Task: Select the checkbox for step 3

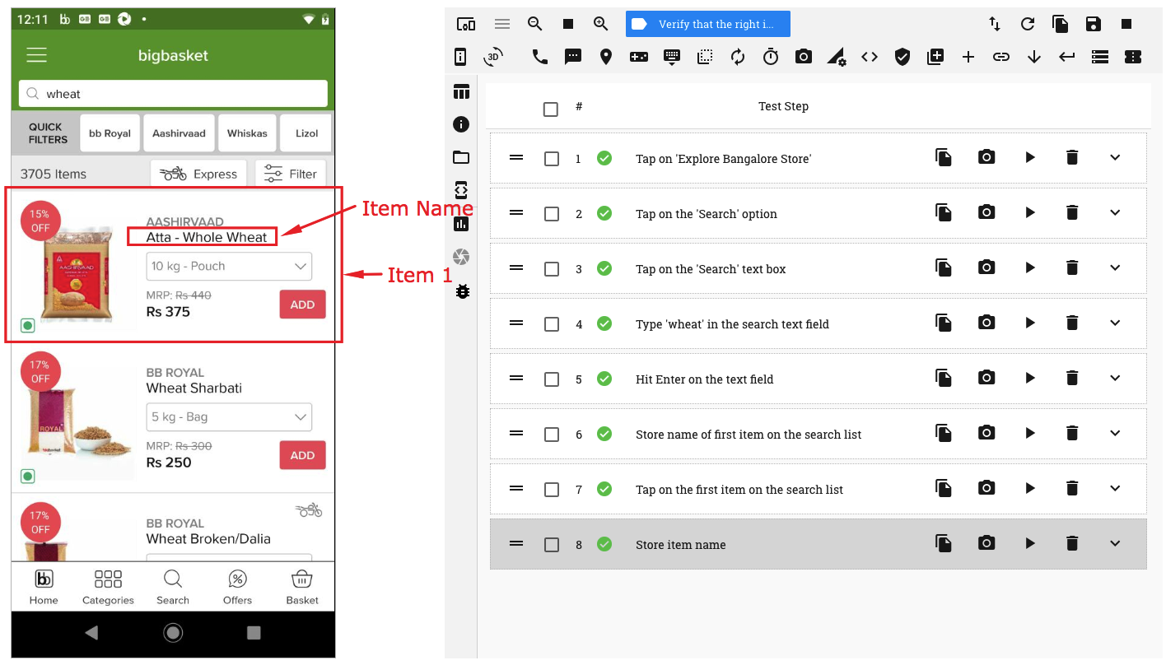Action: [x=552, y=269]
